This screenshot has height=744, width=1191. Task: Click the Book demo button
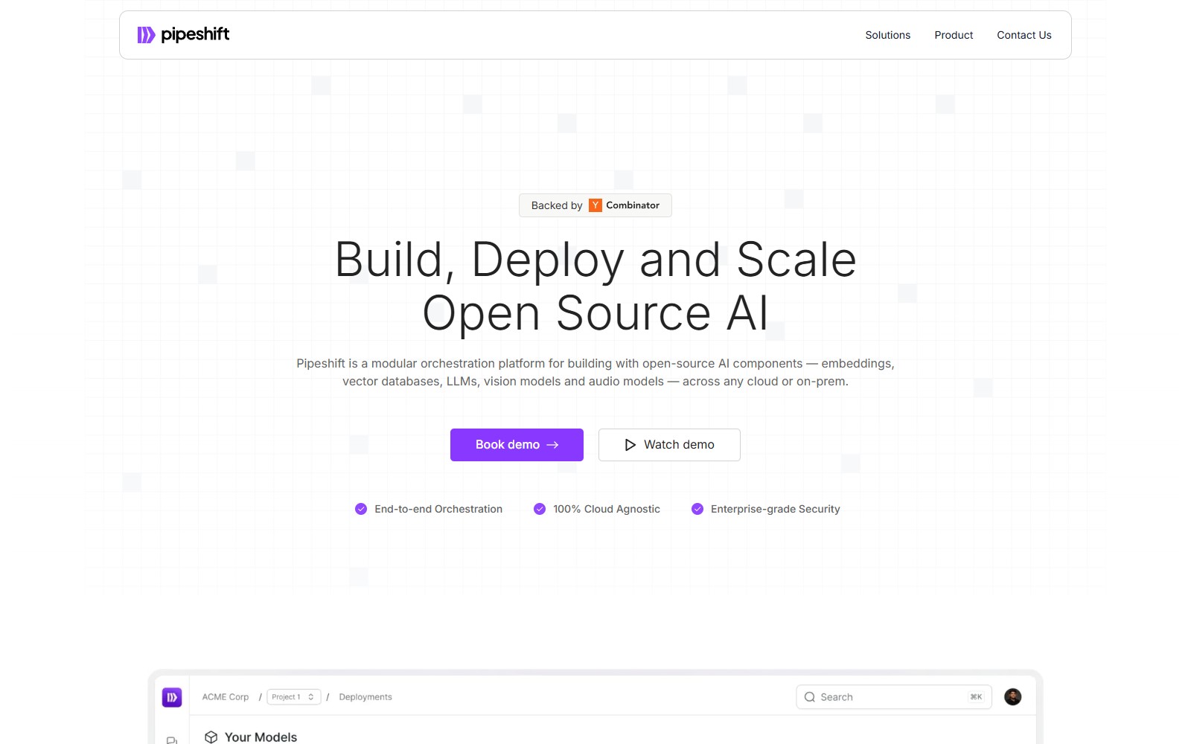[517, 445]
